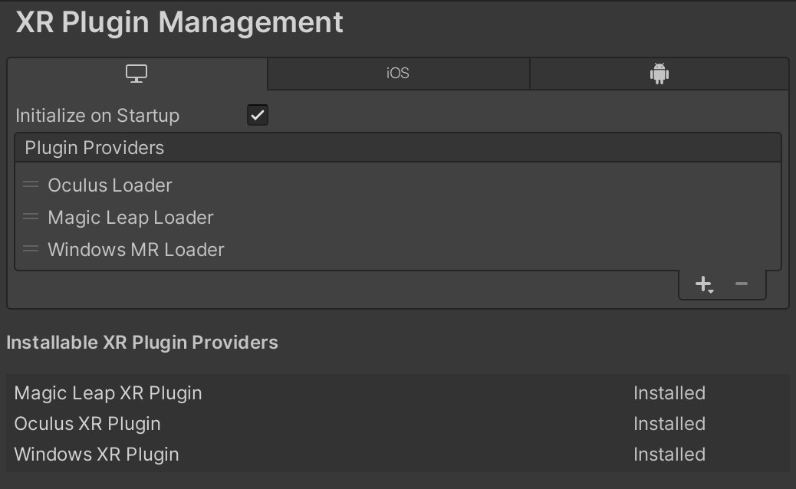Switch to the desktop standalone platform tab

137,74
